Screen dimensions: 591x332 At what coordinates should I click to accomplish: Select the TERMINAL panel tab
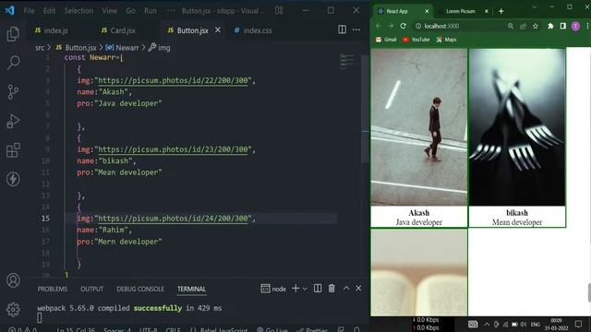(191, 289)
